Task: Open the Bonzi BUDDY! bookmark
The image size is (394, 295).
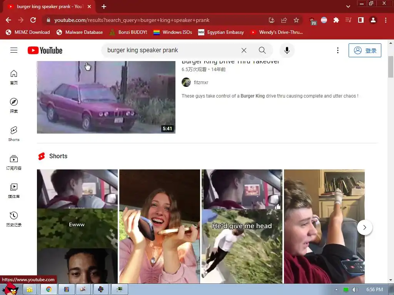Action: click(129, 32)
